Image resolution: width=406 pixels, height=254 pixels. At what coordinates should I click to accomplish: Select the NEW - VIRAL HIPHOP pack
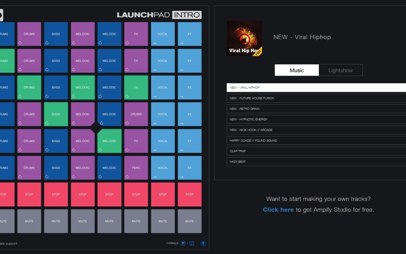(316, 88)
